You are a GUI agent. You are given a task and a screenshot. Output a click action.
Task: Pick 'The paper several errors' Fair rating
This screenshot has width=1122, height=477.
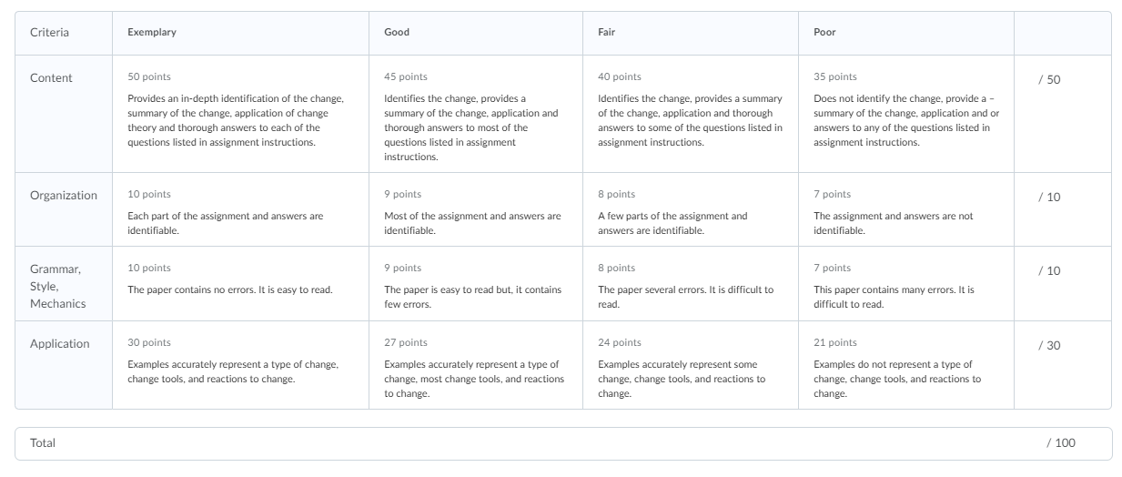(691, 284)
